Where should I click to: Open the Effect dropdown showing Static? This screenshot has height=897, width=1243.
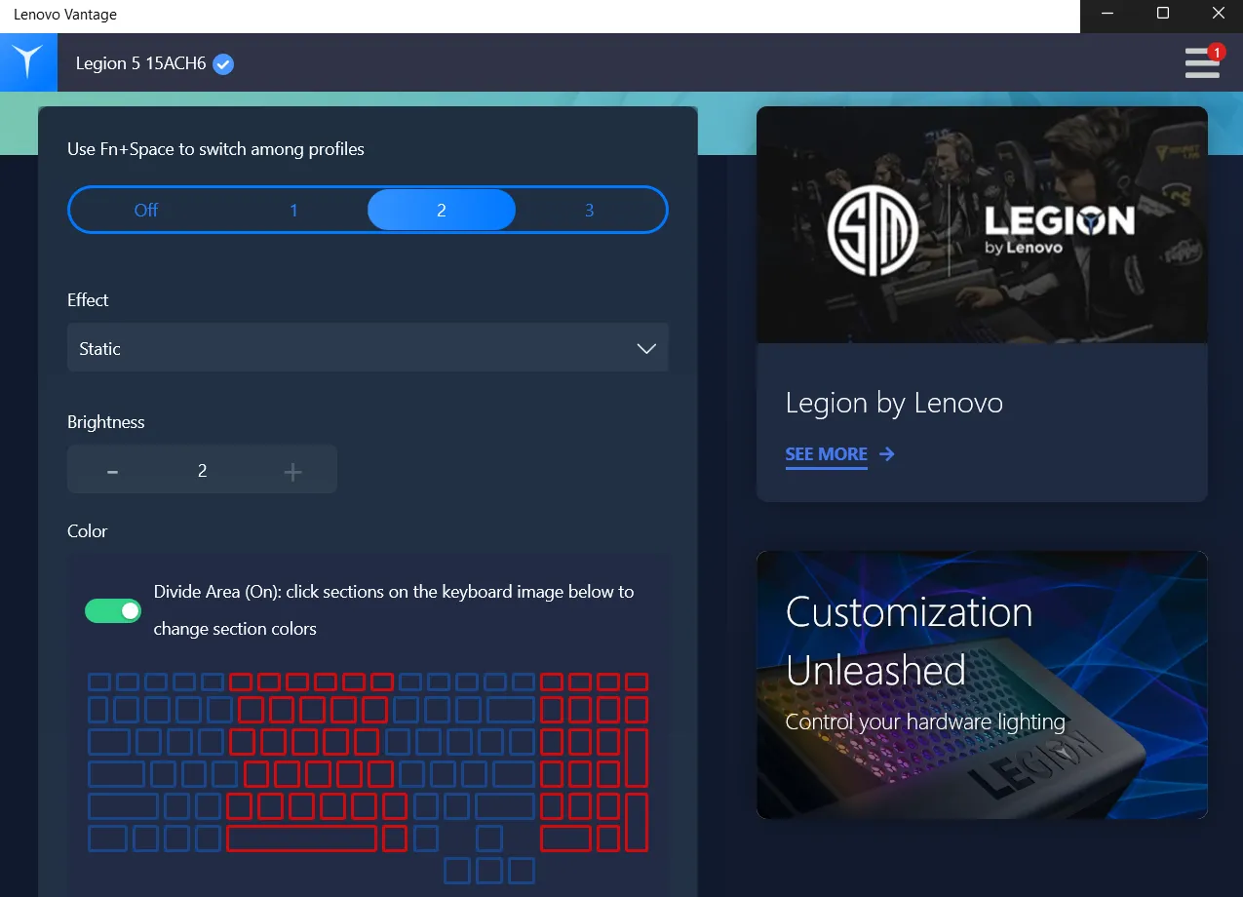(x=368, y=348)
